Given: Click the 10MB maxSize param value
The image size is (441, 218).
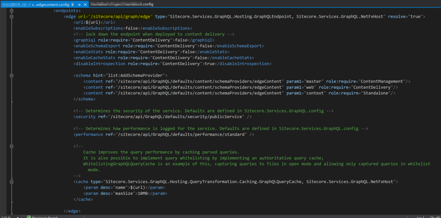Looking at the screenshot, I should click(143, 193).
